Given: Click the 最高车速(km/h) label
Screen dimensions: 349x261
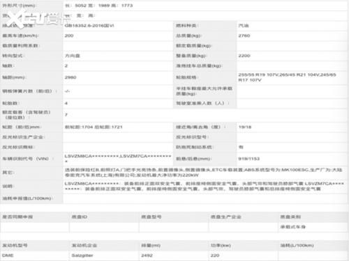Looking at the screenshot, I should coord(20,35).
